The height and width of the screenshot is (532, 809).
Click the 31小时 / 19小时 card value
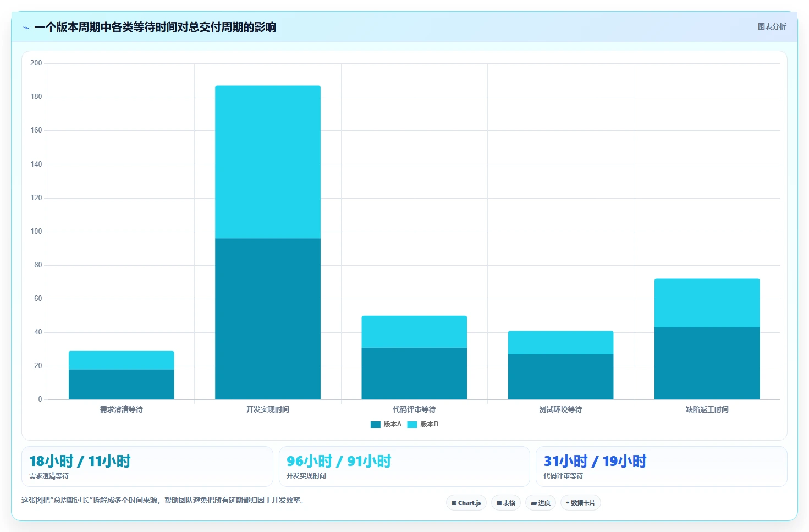(x=595, y=461)
